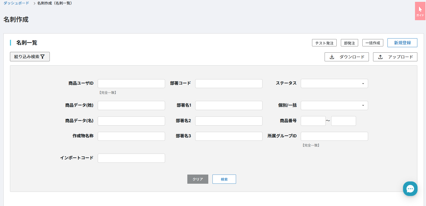Screen dimensions: 426x206
Task: Open the chat support bubble
Action: pos(410,189)
